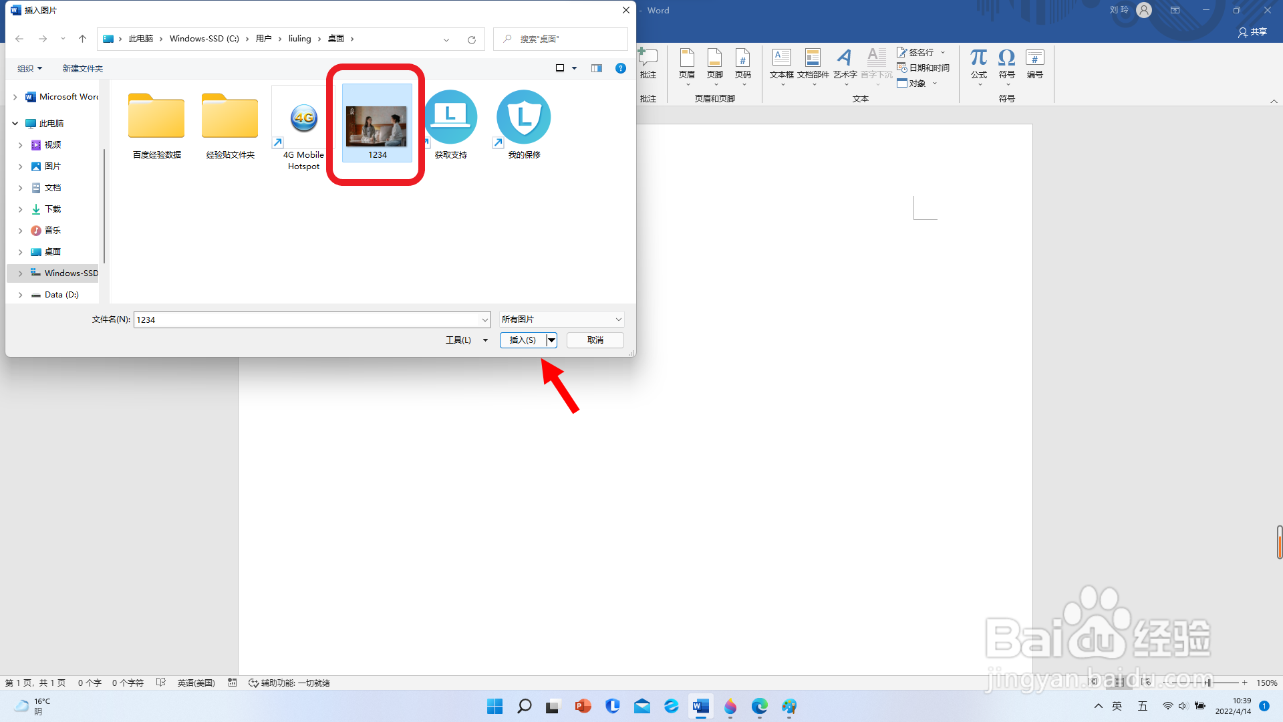Refresh the folder address bar

point(472,39)
